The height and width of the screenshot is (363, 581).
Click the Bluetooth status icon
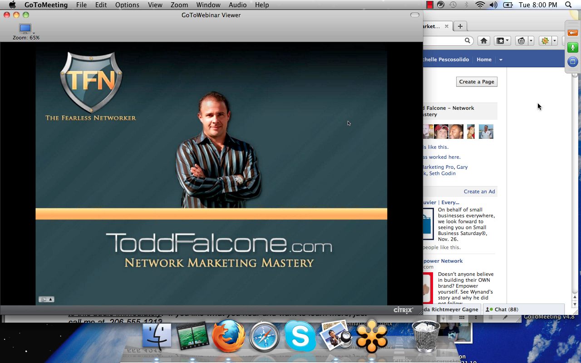pos(466,5)
